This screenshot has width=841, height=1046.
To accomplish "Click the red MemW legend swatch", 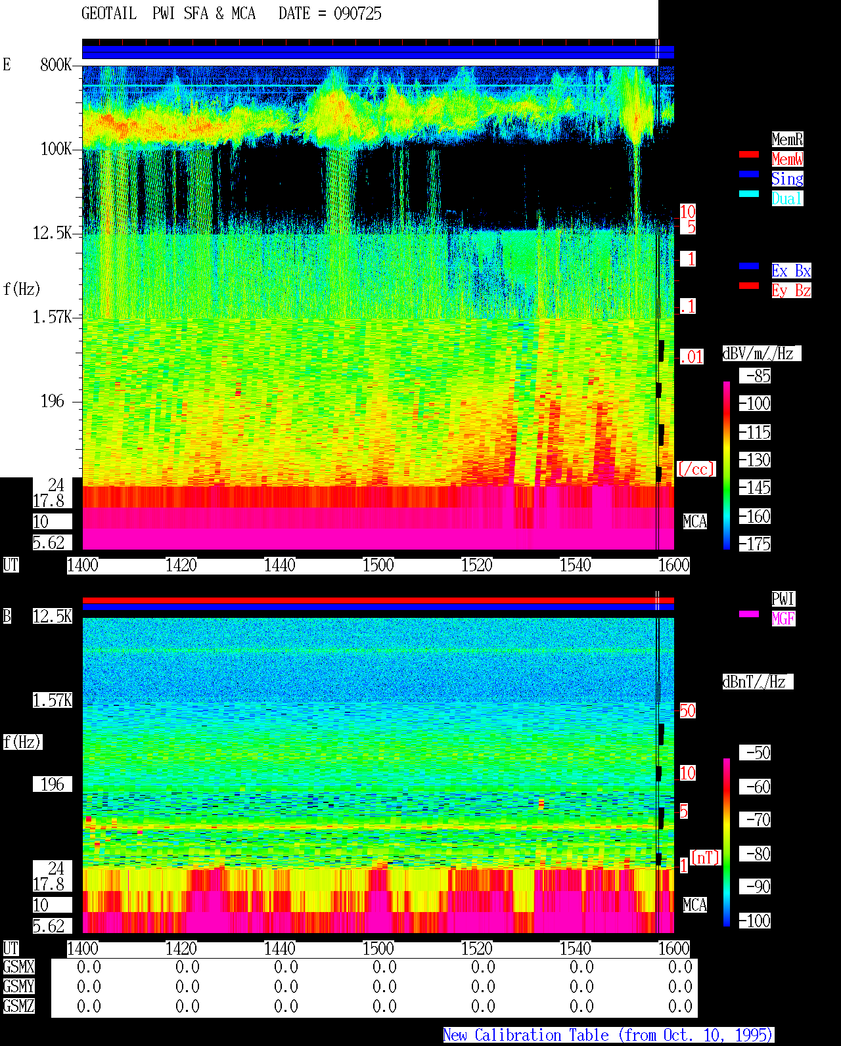I will point(749,154).
